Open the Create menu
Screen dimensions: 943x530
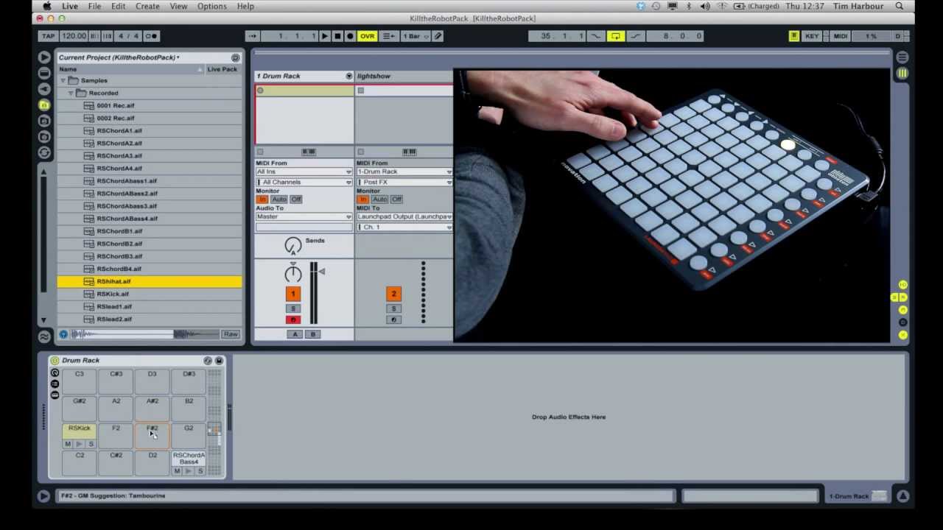pyautogui.click(x=147, y=6)
